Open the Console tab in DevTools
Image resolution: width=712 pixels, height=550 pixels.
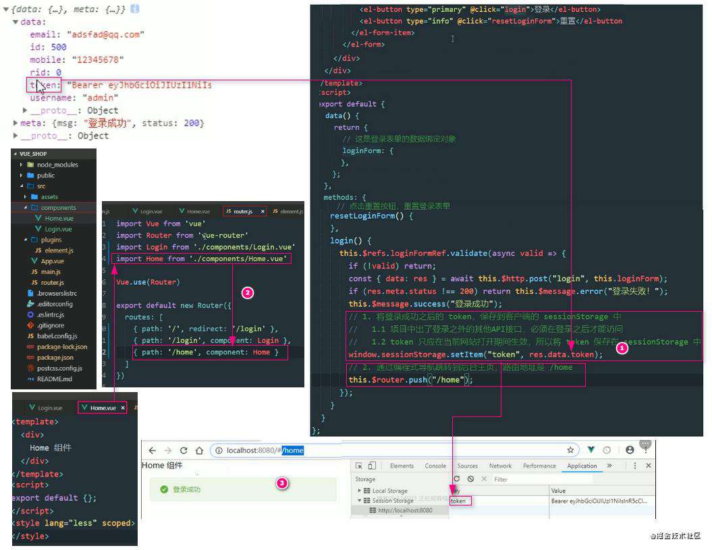point(435,466)
